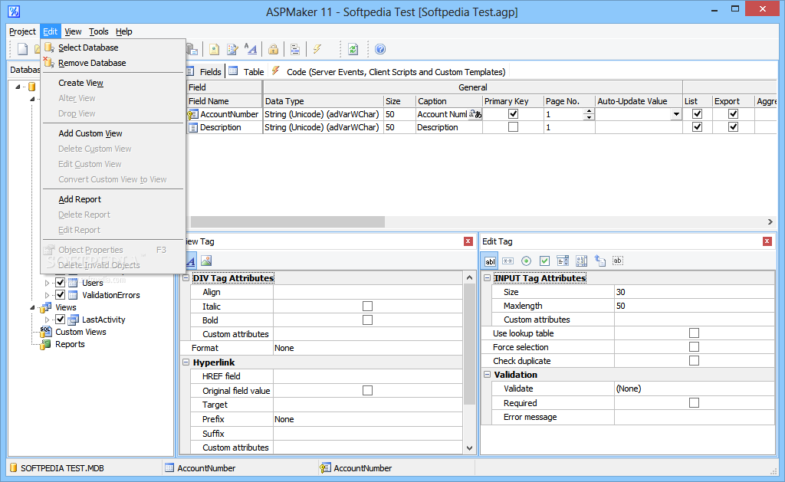This screenshot has height=482, width=785.
Task: Select Reports tree node
Action: pyautogui.click(x=70, y=344)
